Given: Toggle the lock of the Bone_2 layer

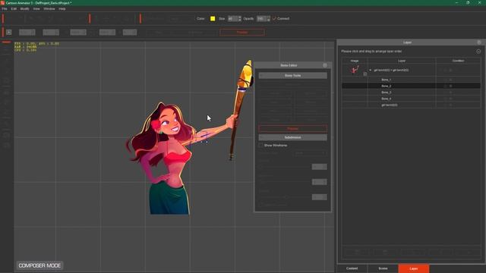Looking at the screenshot, I should 450,86.
